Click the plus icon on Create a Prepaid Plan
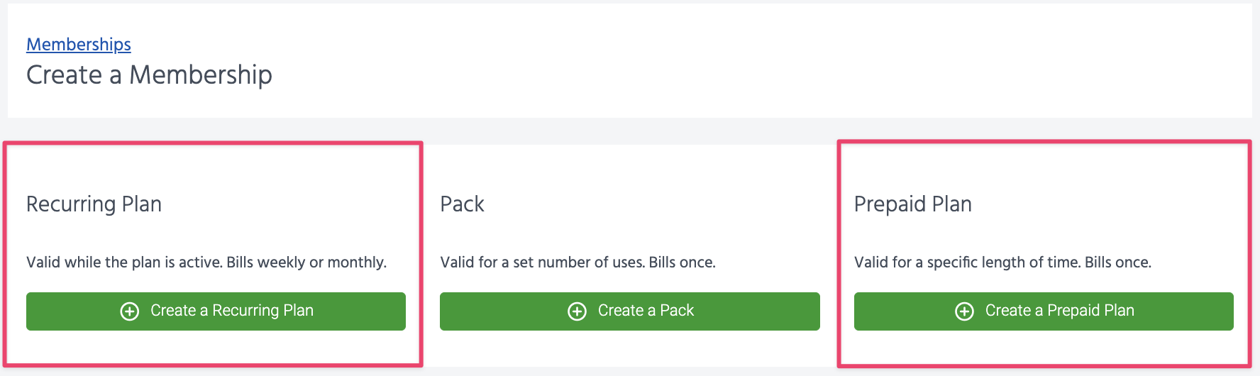Image resolution: width=1260 pixels, height=376 pixels. click(965, 311)
